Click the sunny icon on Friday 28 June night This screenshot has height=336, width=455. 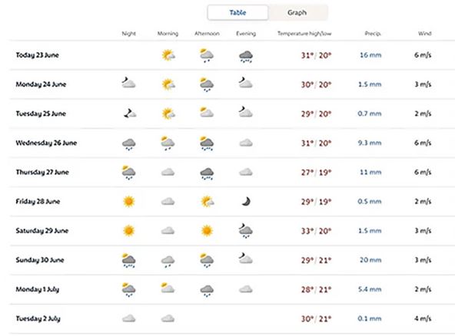[129, 202]
